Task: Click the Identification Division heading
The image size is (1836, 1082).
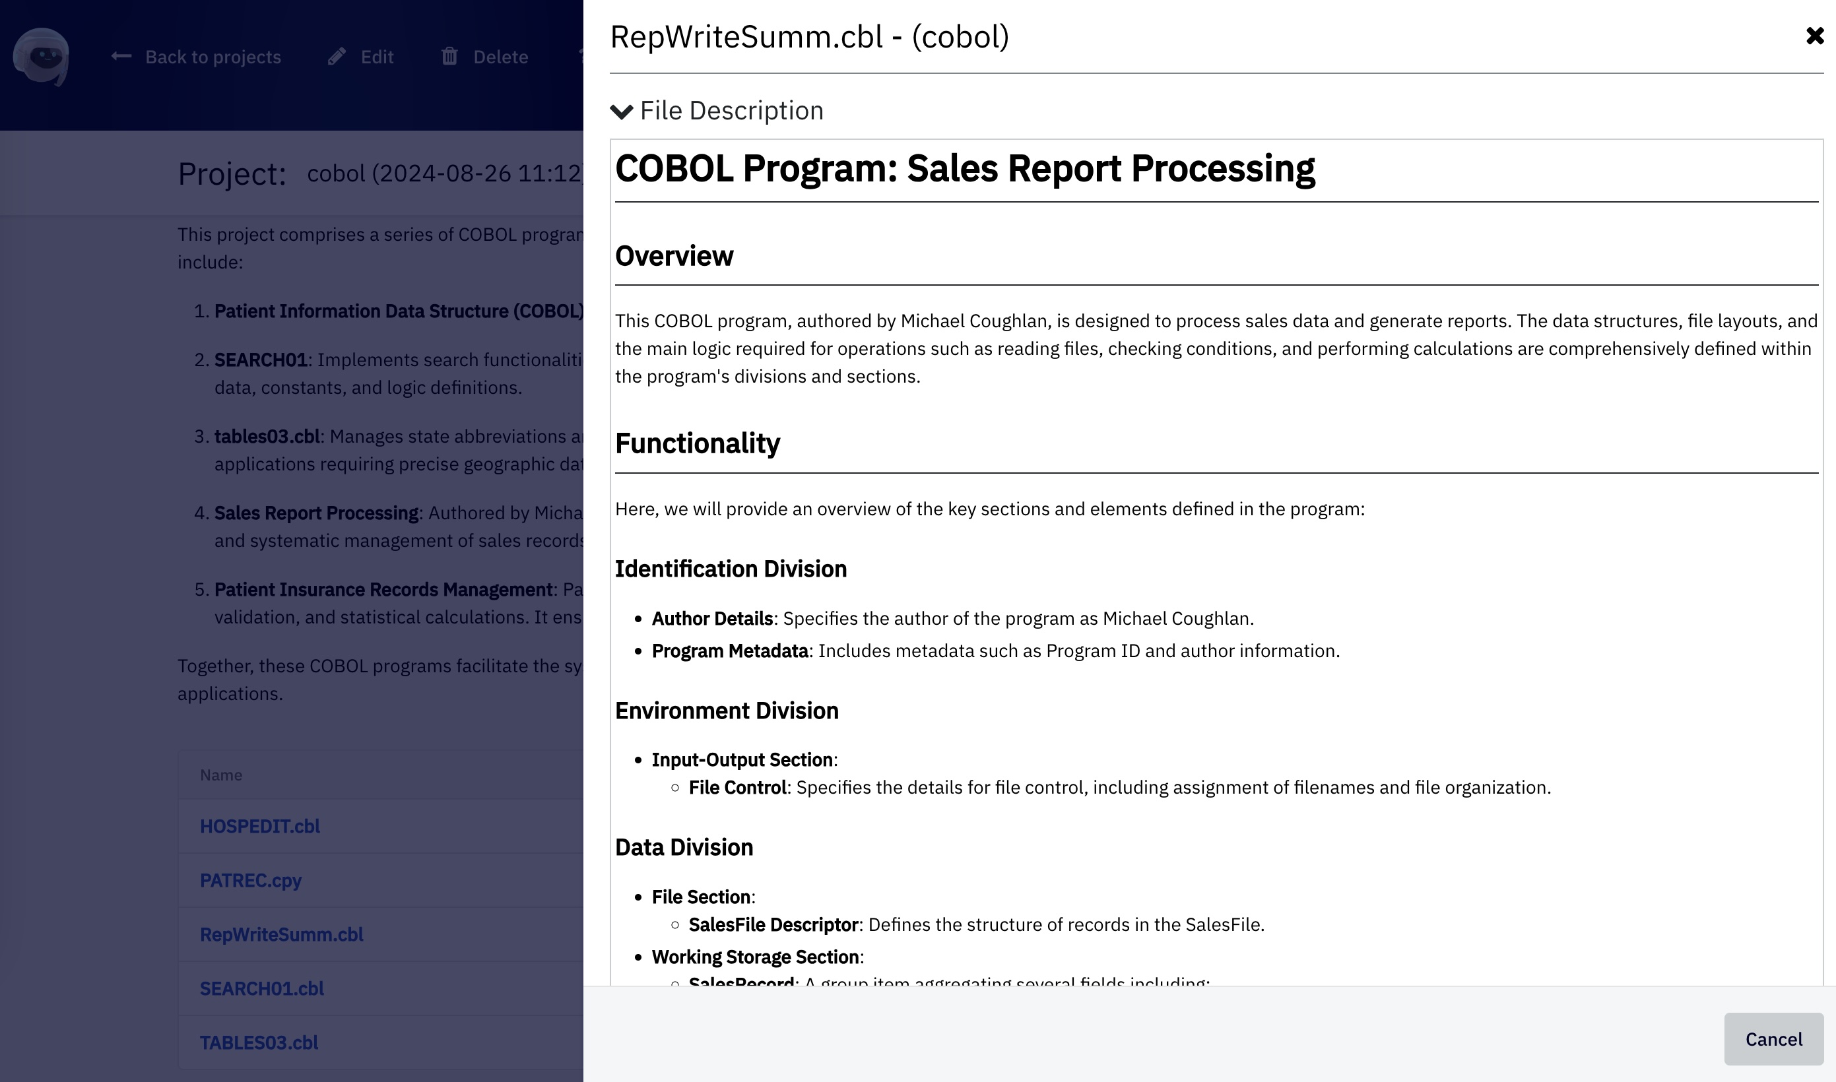Action: (731, 569)
